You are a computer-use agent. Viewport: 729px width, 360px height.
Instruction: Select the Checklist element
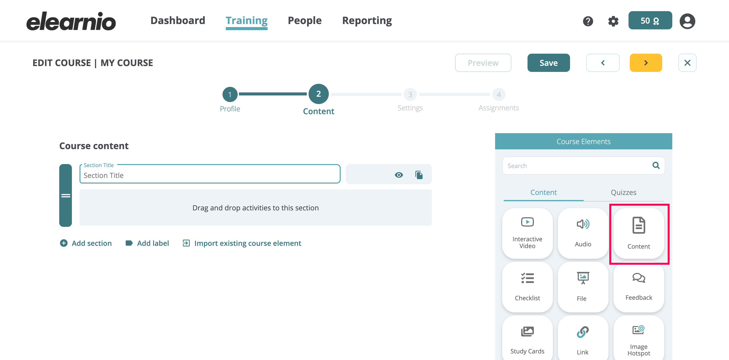[x=527, y=287]
